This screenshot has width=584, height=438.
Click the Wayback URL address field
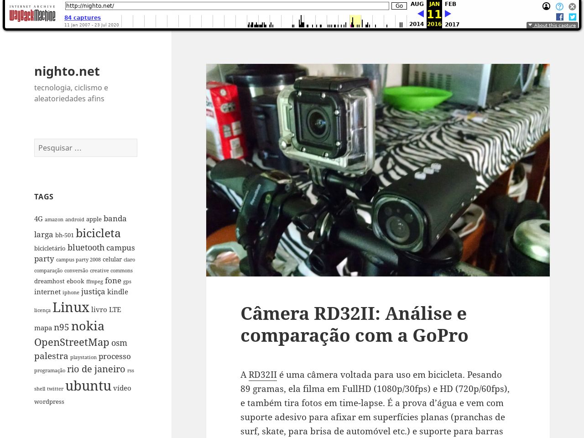pyautogui.click(x=227, y=6)
